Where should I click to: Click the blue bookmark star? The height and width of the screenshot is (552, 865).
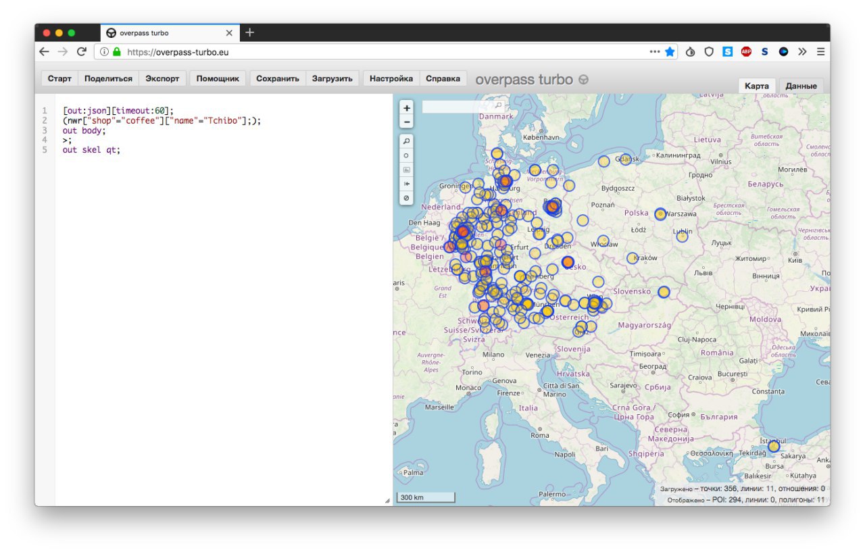(670, 51)
